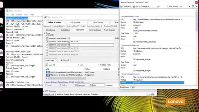Open the Non-Injectables sub-tab
This screenshot has width=199, height=112.
[x=95, y=30]
